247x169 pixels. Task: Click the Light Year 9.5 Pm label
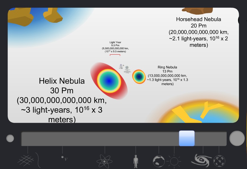(115, 47)
